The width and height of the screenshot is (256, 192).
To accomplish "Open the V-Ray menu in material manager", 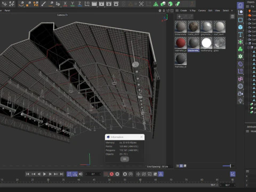I will (x=193, y=11).
